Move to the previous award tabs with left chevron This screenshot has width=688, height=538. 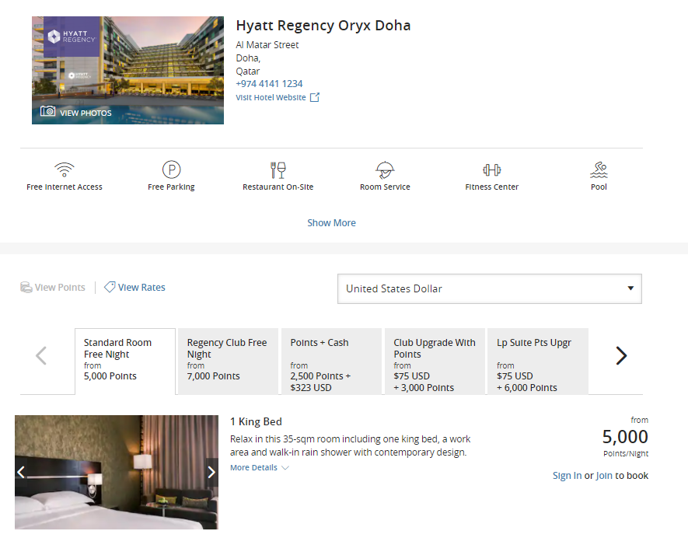[40, 355]
